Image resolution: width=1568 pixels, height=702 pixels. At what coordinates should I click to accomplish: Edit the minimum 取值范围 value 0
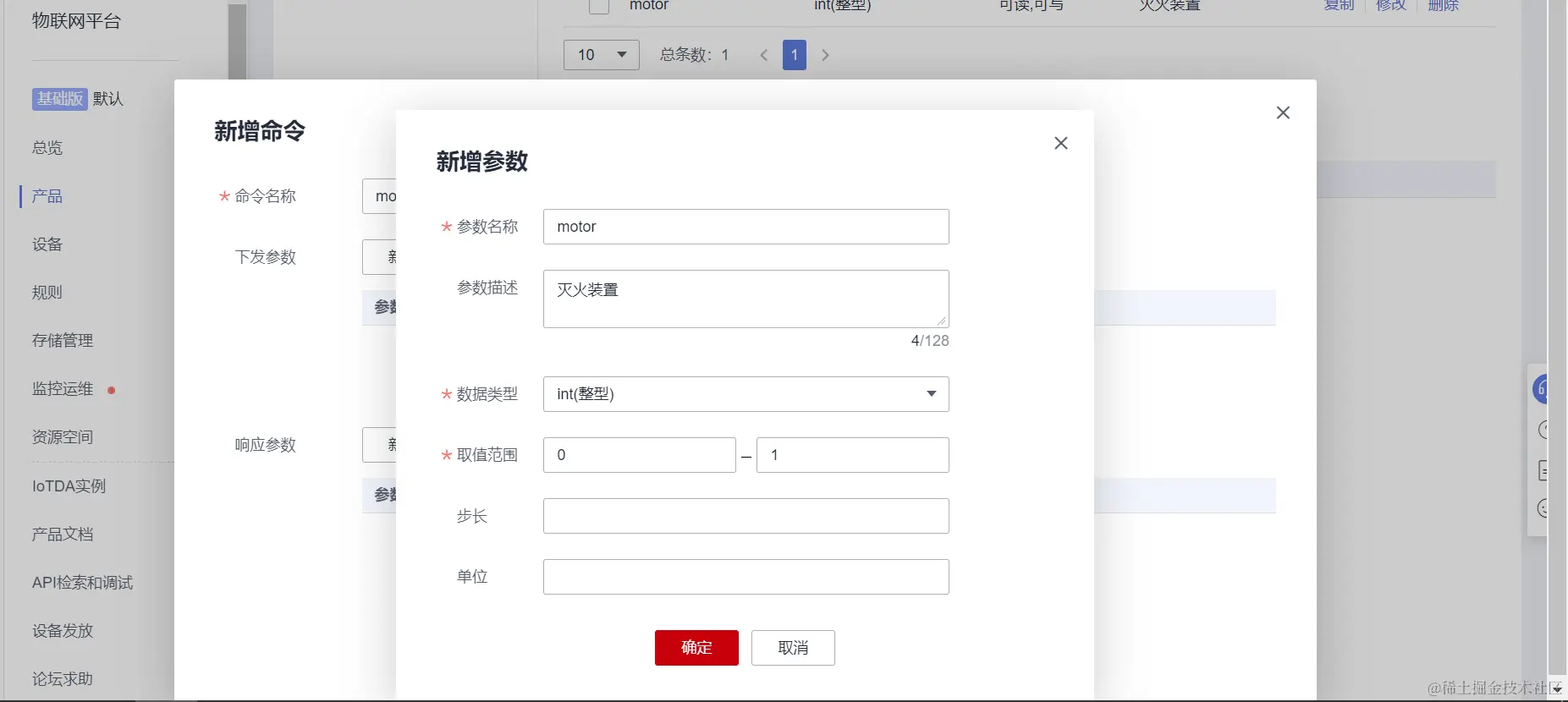[639, 455]
